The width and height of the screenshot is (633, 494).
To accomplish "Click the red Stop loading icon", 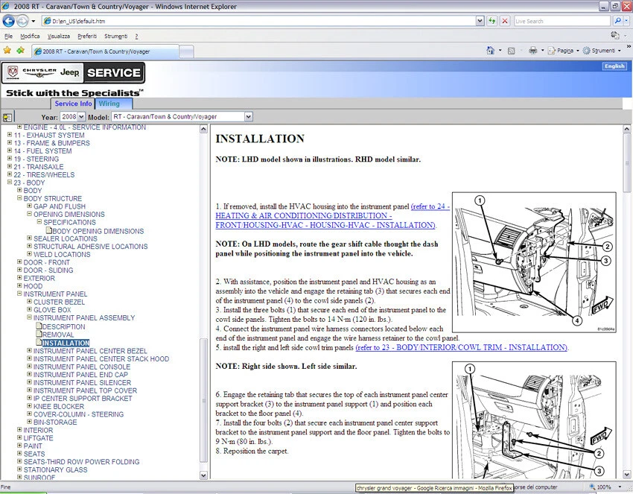I will [x=503, y=20].
